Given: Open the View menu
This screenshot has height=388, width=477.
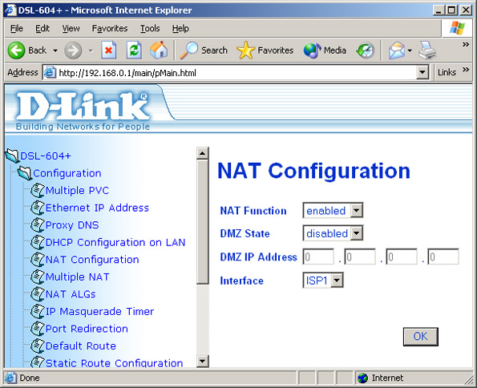Looking at the screenshot, I should tap(71, 28).
